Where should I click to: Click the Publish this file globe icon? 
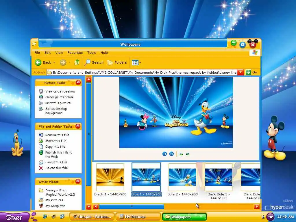pyautogui.click(x=41, y=152)
